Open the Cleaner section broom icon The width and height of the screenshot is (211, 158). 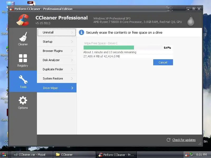23,37
